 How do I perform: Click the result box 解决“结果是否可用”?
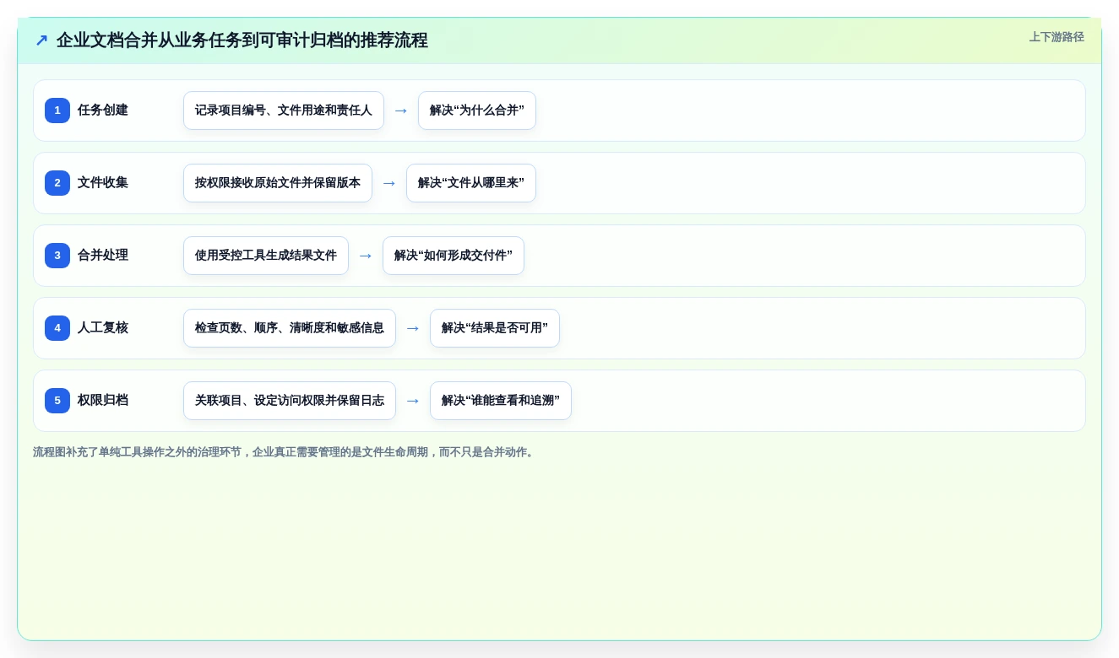pyautogui.click(x=495, y=328)
